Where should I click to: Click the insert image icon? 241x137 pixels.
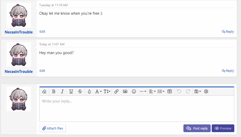[125, 91]
